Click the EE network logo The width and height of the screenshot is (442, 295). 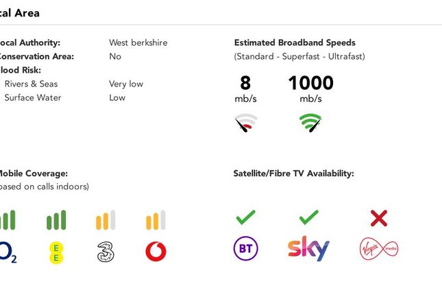pyautogui.click(x=56, y=253)
